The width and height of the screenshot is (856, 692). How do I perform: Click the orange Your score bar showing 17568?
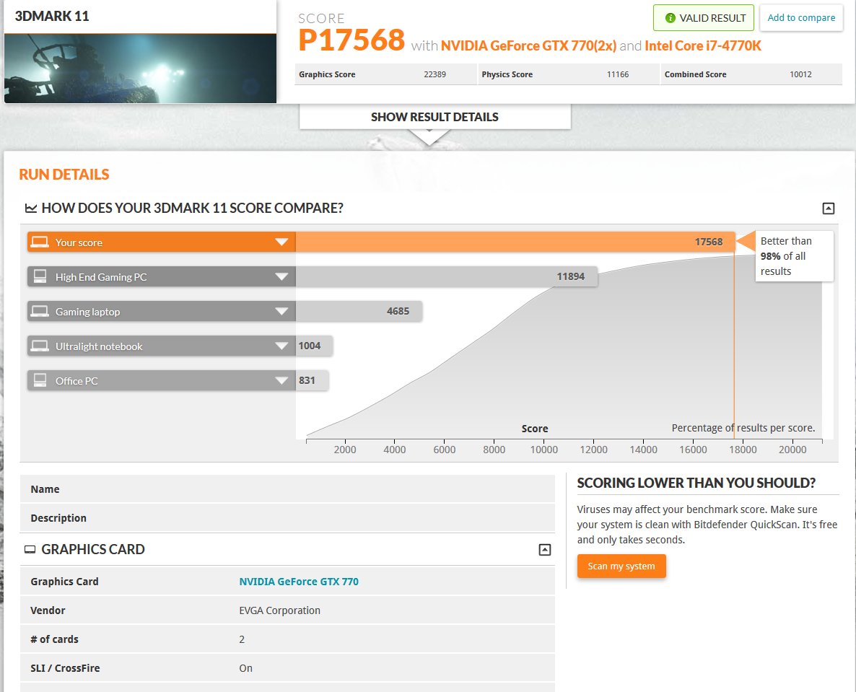(515, 242)
